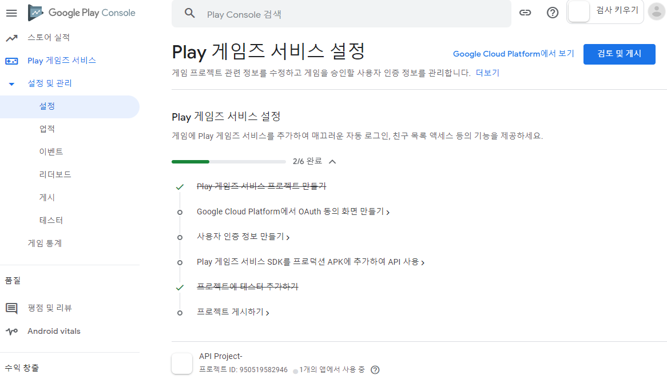Screen dimensions: 667x379
Task: Open the user account avatar
Action: (x=656, y=12)
